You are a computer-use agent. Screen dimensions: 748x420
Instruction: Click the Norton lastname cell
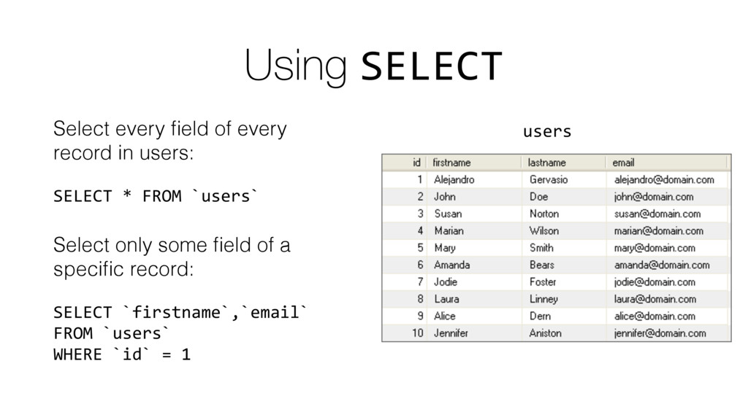pos(564,214)
